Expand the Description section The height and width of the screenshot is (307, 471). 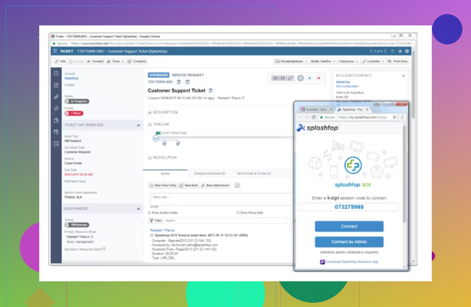(150, 112)
